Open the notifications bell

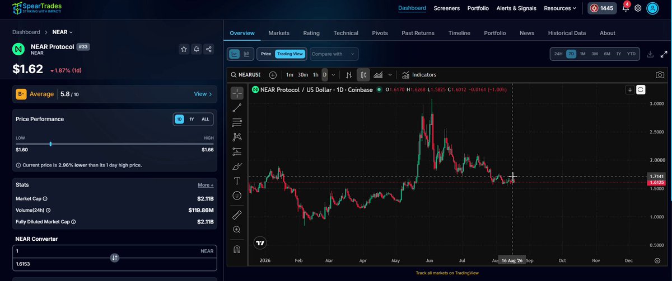click(x=626, y=8)
